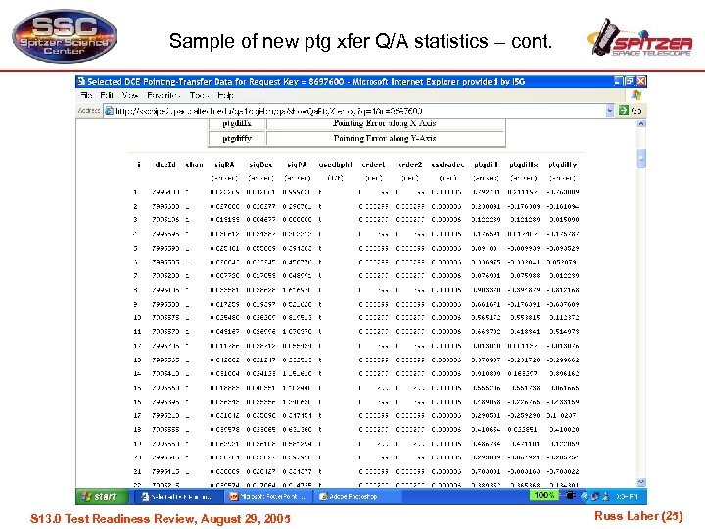Click row number 17 in the data table
This screenshot has width=705, height=529.
tap(137, 415)
